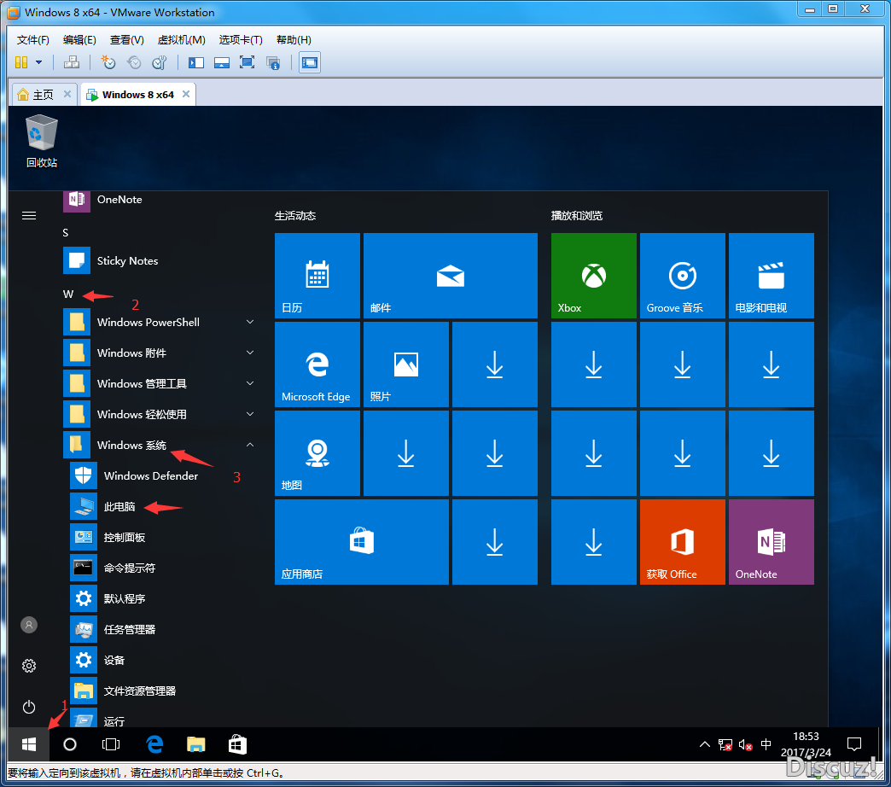Launch Edge from the taskbar
The image size is (891, 787).
[154, 744]
